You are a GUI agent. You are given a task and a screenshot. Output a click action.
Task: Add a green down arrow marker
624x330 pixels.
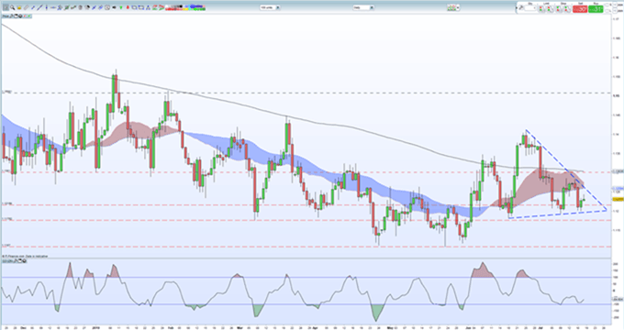(120, 7)
